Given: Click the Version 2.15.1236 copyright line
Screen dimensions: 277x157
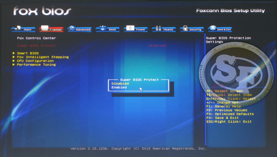Looking at the screenshot, I should [138, 149].
